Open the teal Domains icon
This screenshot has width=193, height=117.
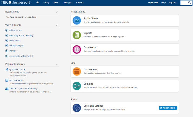77,86
